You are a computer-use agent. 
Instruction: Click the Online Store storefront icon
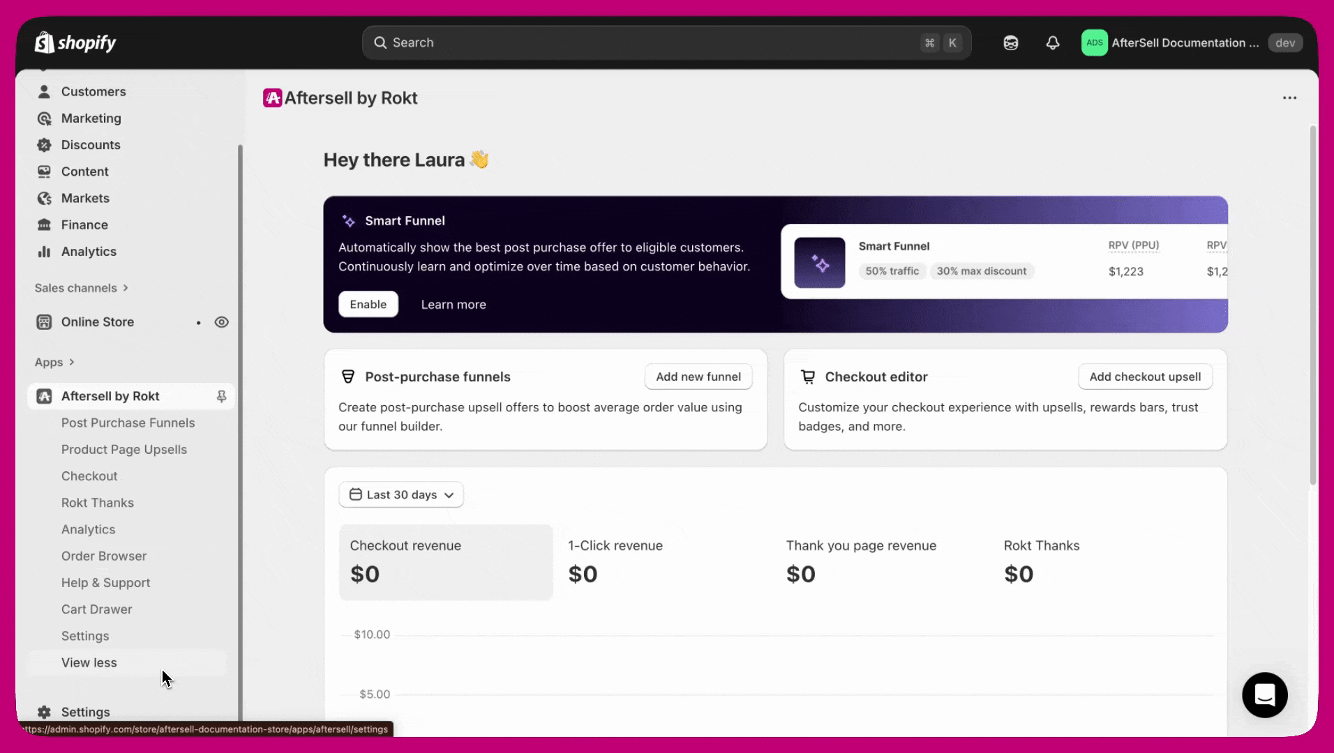[44, 321]
